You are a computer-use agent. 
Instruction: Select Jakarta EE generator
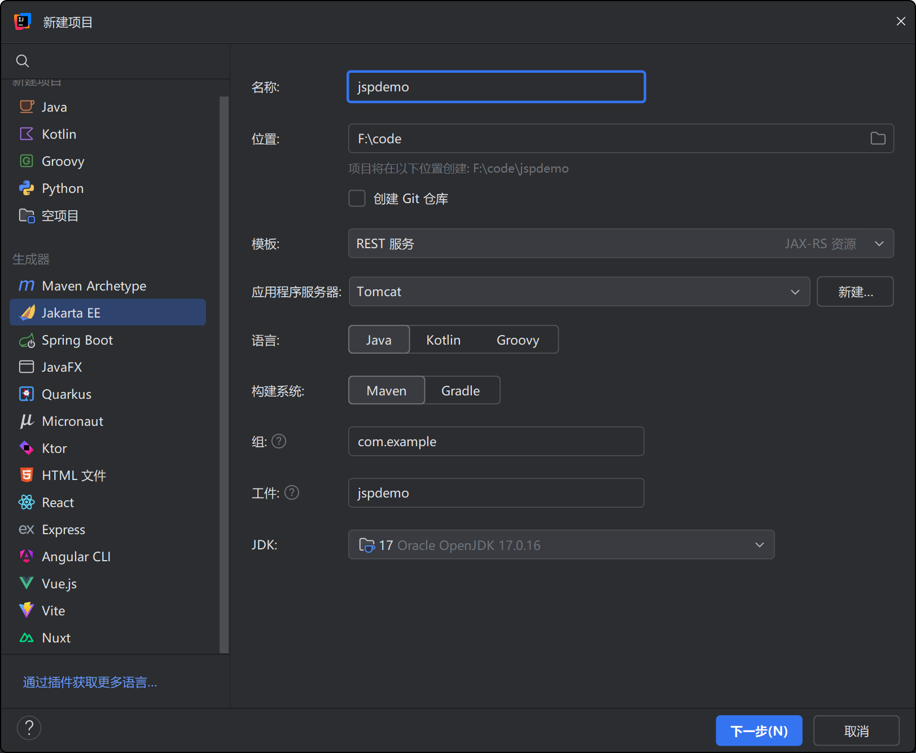[108, 312]
